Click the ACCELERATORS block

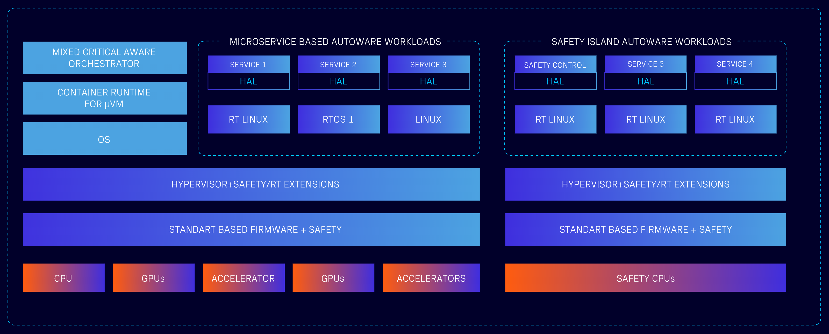(x=431, y=278)
